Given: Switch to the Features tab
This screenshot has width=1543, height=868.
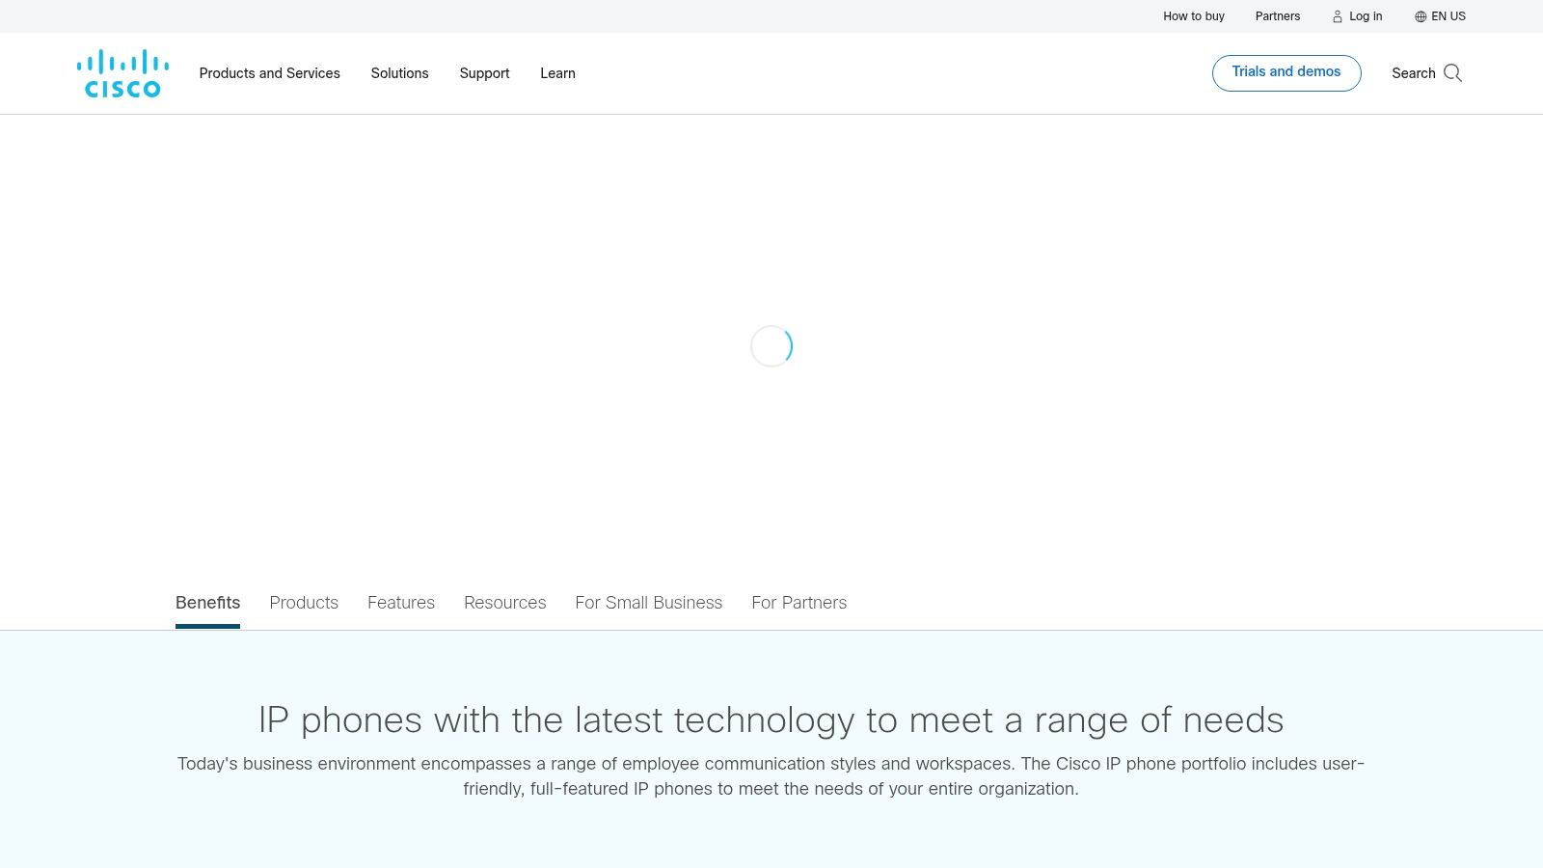Looking at the screenshot, I should [401, 603].
